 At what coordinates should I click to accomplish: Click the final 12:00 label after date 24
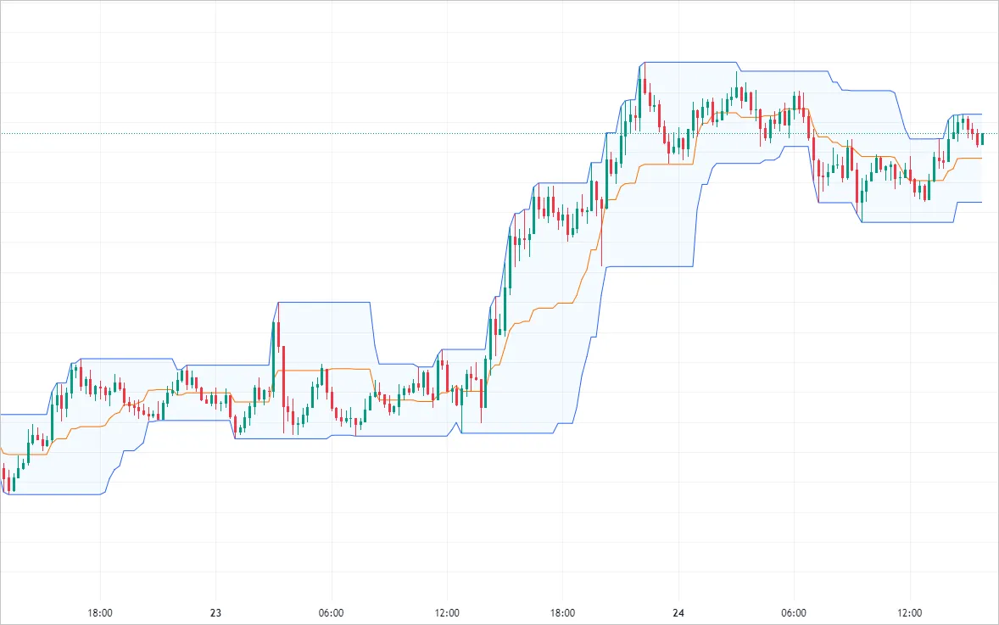point(910,613)
